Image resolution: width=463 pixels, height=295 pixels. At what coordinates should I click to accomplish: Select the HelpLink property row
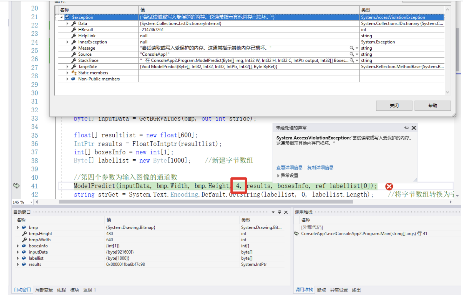point(251,36)
